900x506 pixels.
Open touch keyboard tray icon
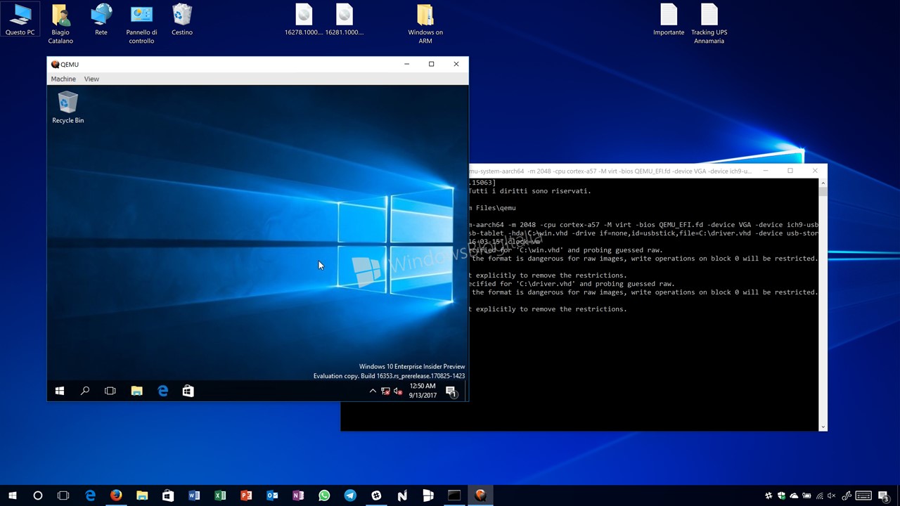863,496
